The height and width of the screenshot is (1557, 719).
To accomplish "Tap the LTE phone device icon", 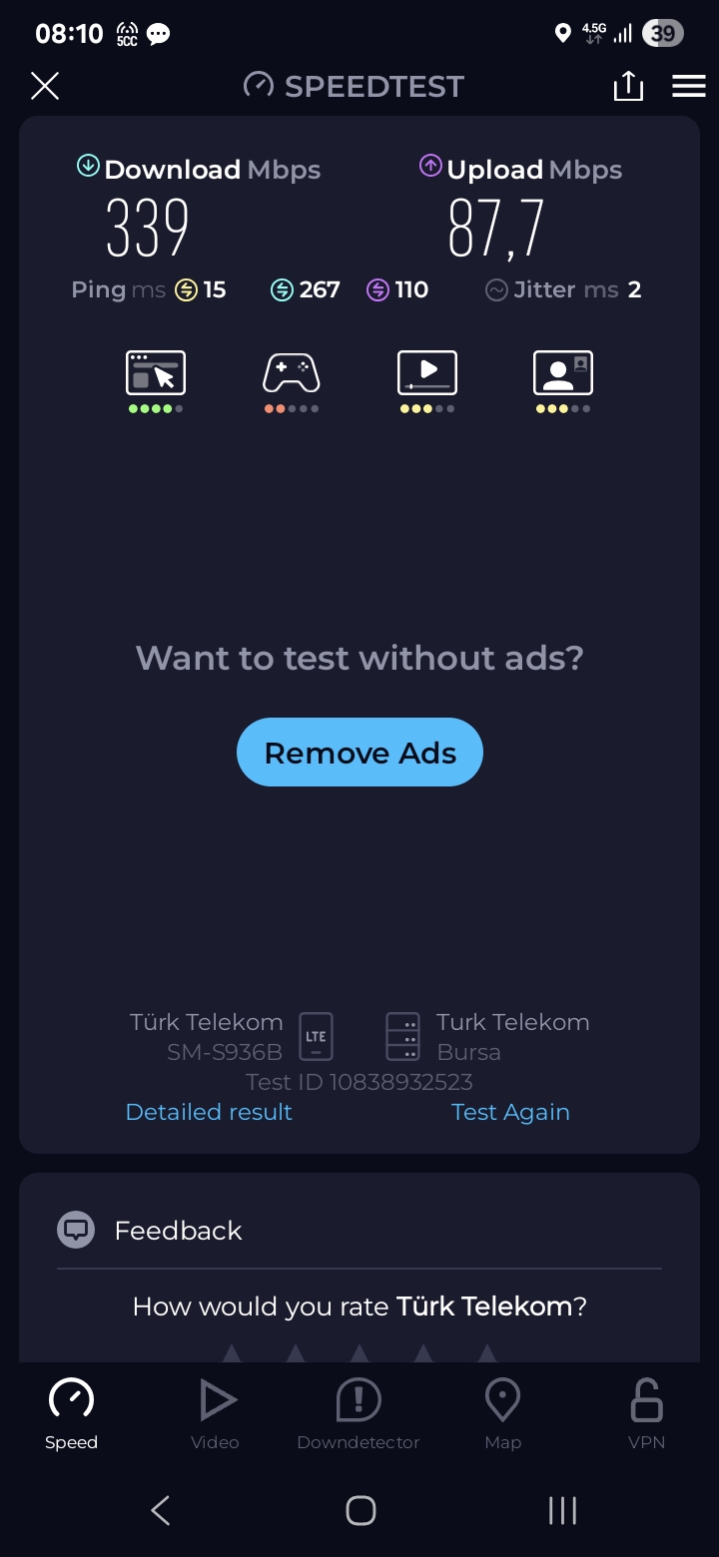I will point(316,1036).
